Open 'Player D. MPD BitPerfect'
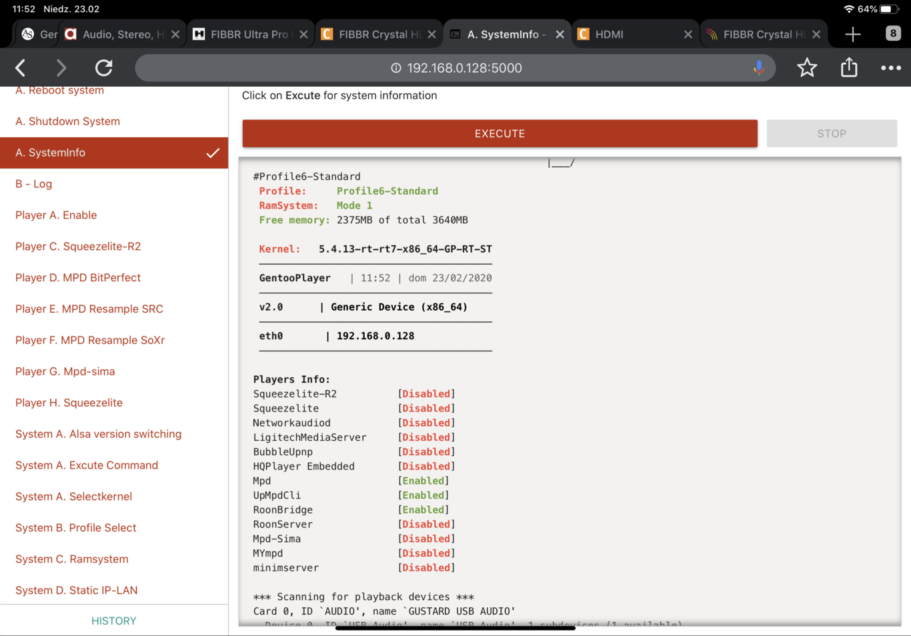This screenshot has height=636, width=911. point(114,278)
